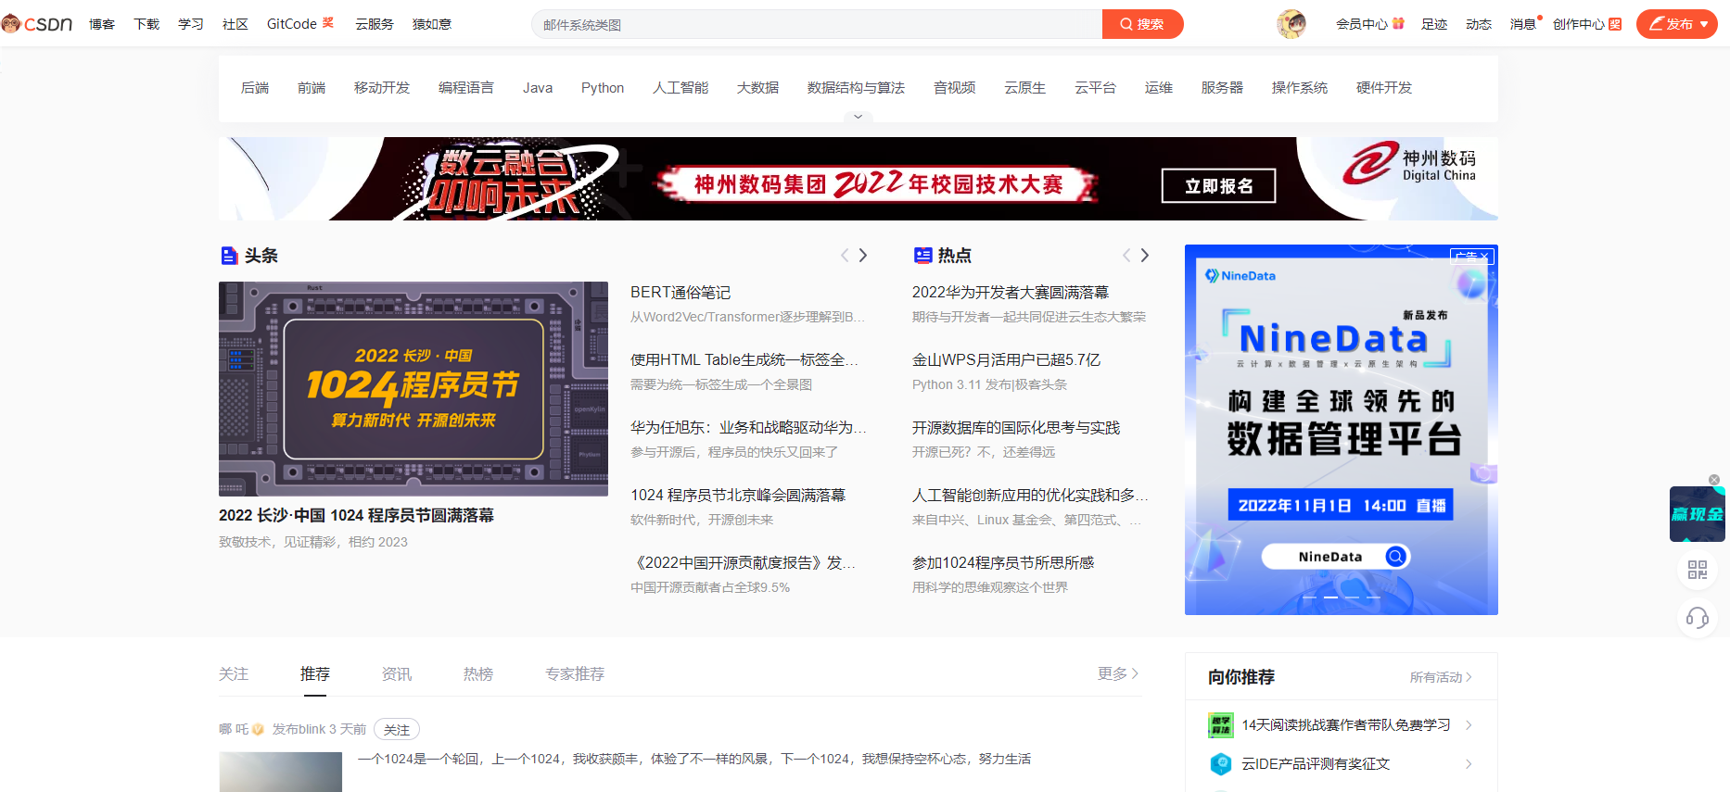Open the 社区 top menu item
The height and width of the screenshot is (792, 1730).
coord(235,24)
